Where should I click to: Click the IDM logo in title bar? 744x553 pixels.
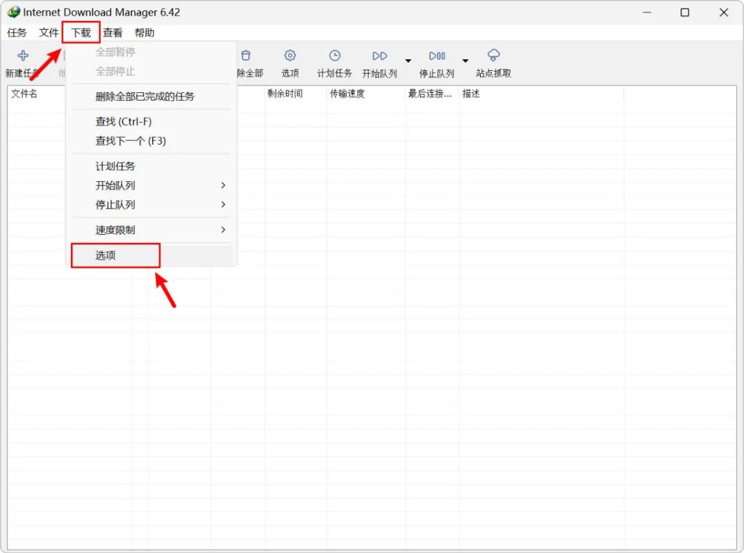(x=14, y=12)
